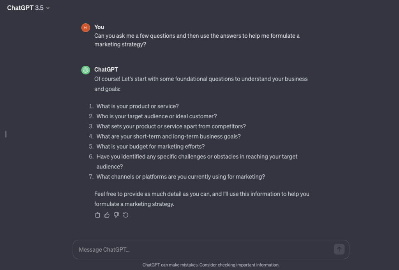The height and width of the screenshot is (270, 399).
Task: Click your orange HI user avatar
Action: [85, 27]
